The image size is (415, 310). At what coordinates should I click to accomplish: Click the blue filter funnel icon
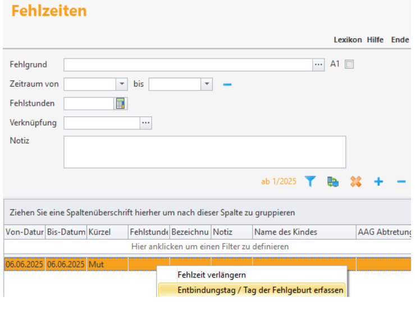click(310, 182)
